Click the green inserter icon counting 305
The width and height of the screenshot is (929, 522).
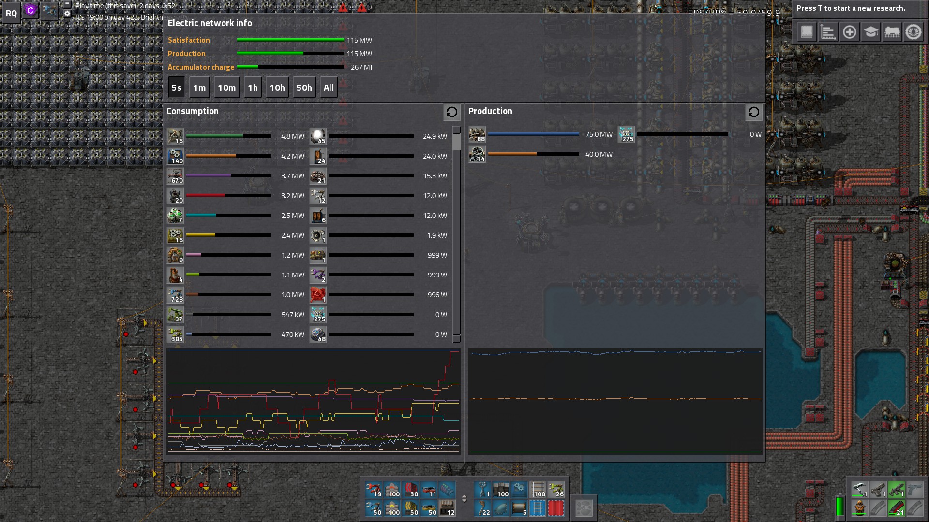click(x=175, y=334)
